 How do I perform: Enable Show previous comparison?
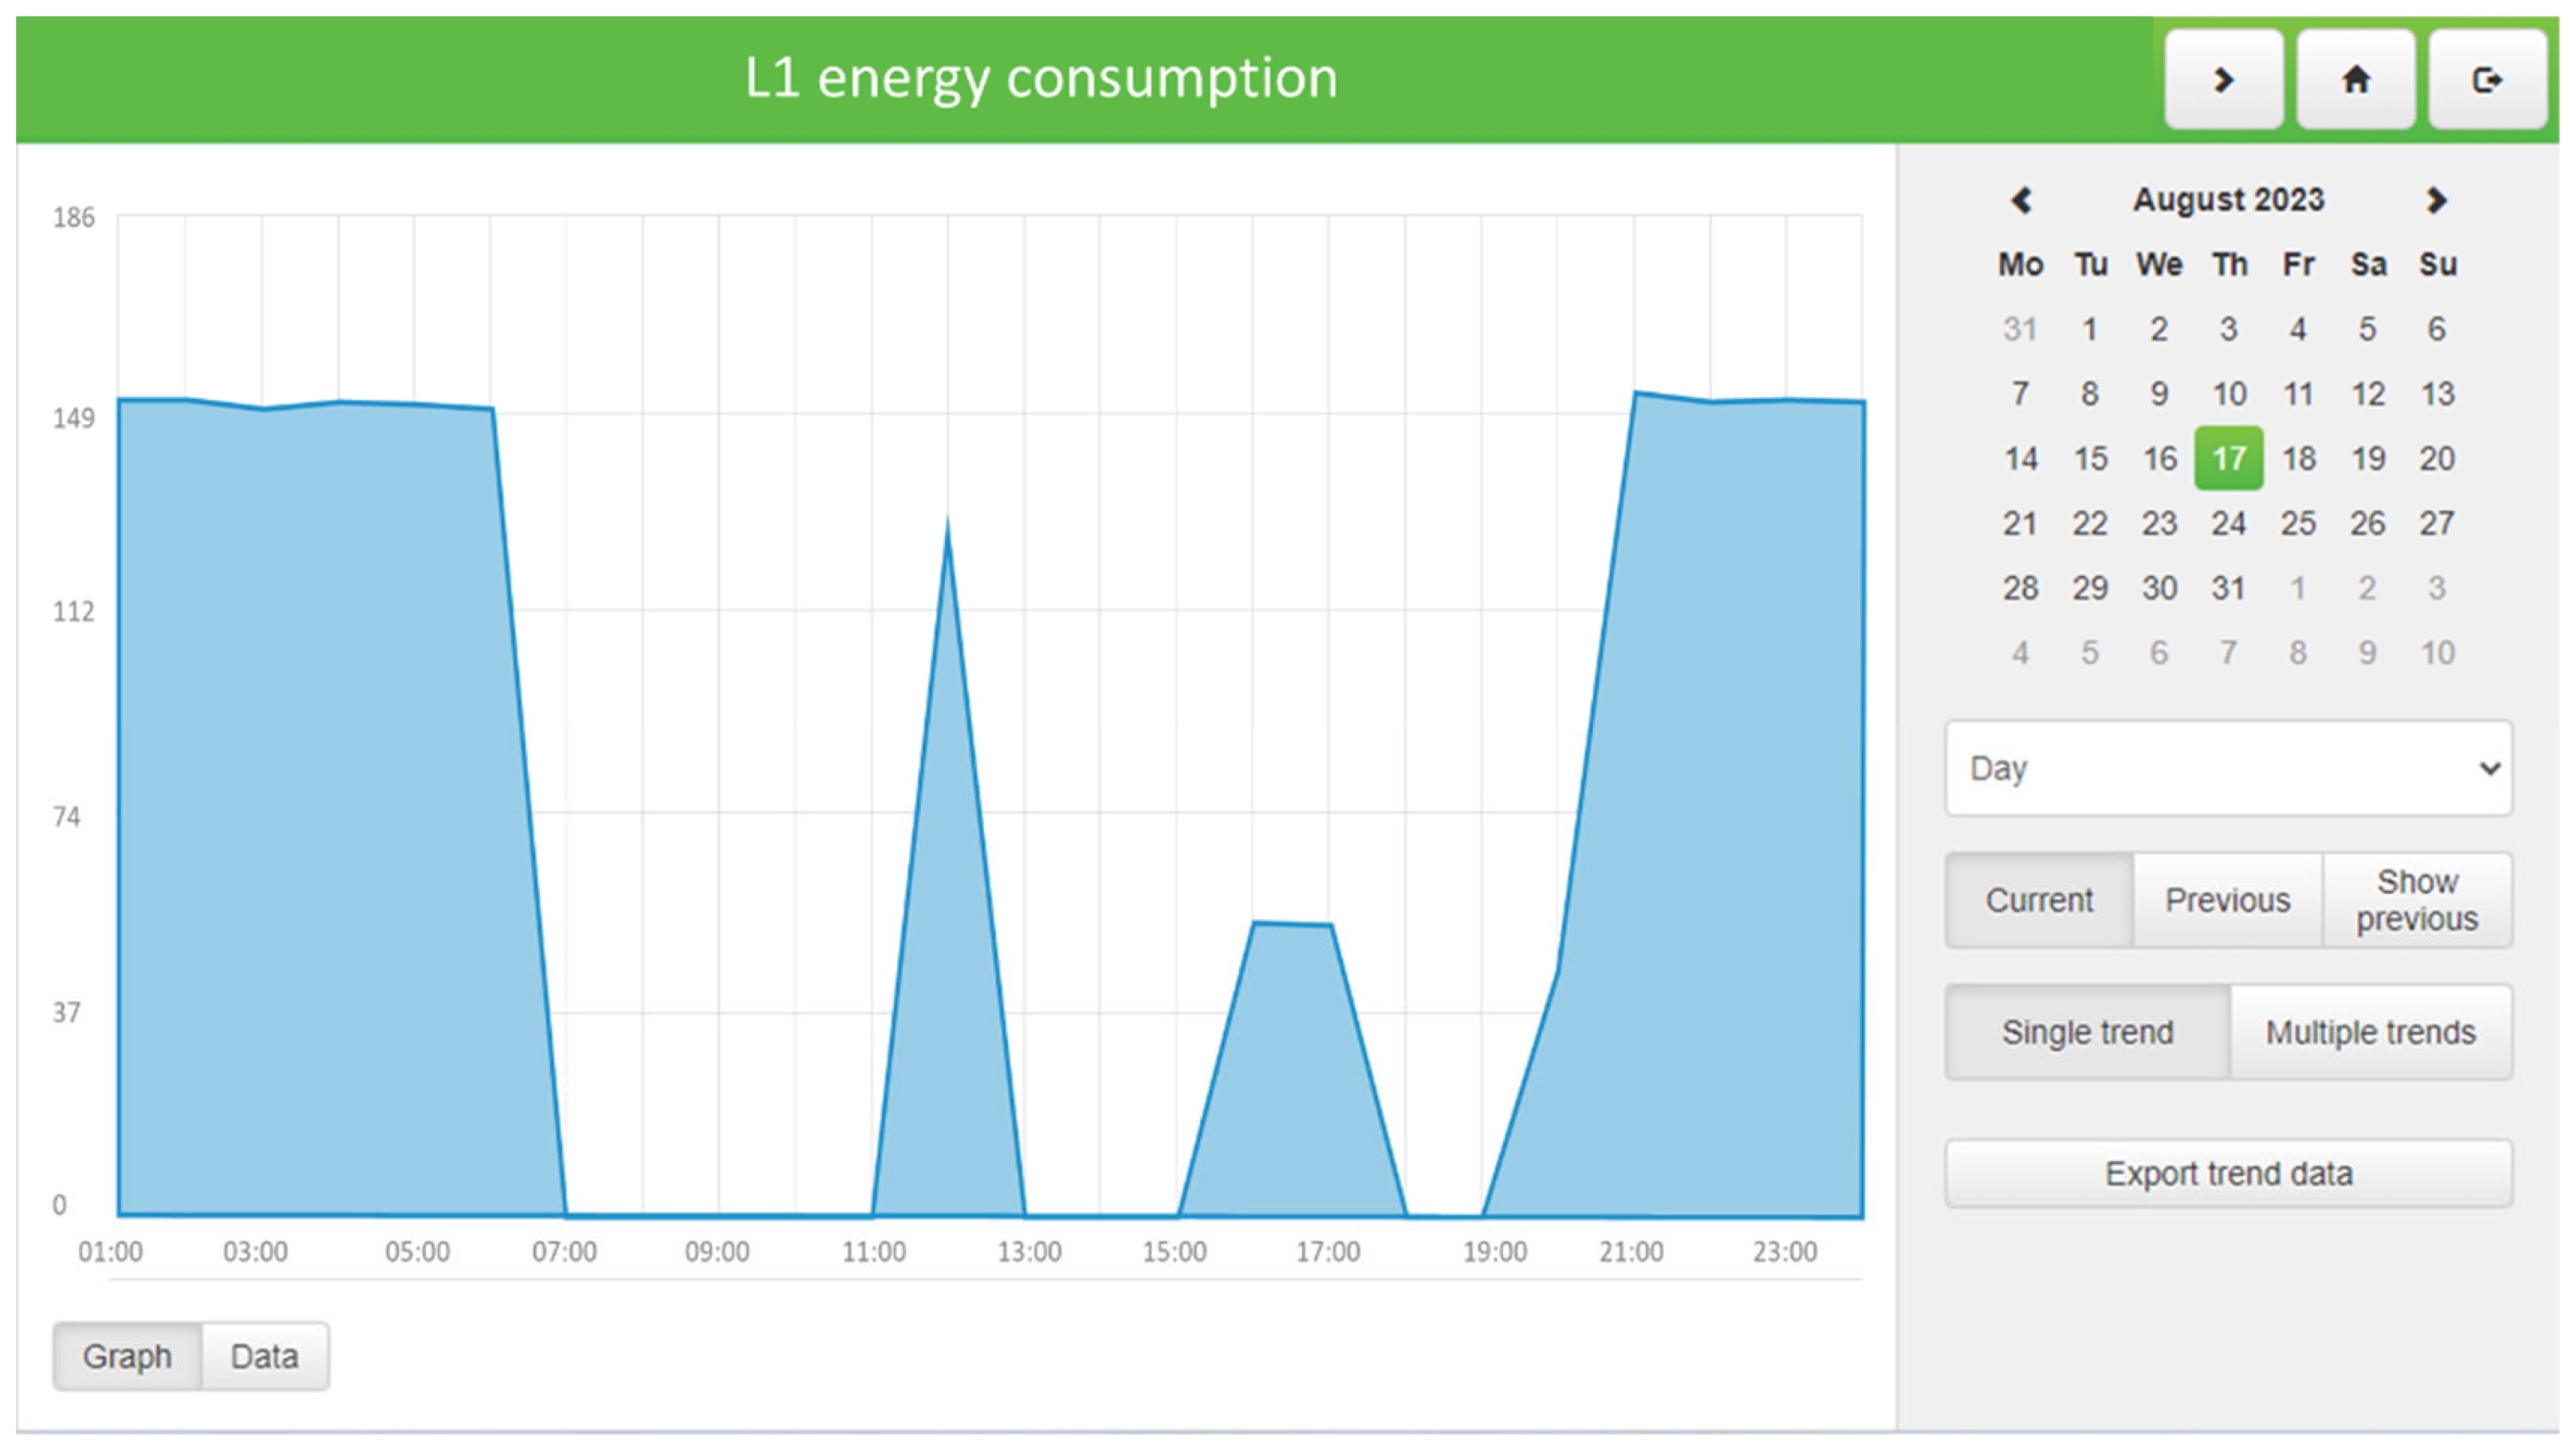tap(2416, 900)
